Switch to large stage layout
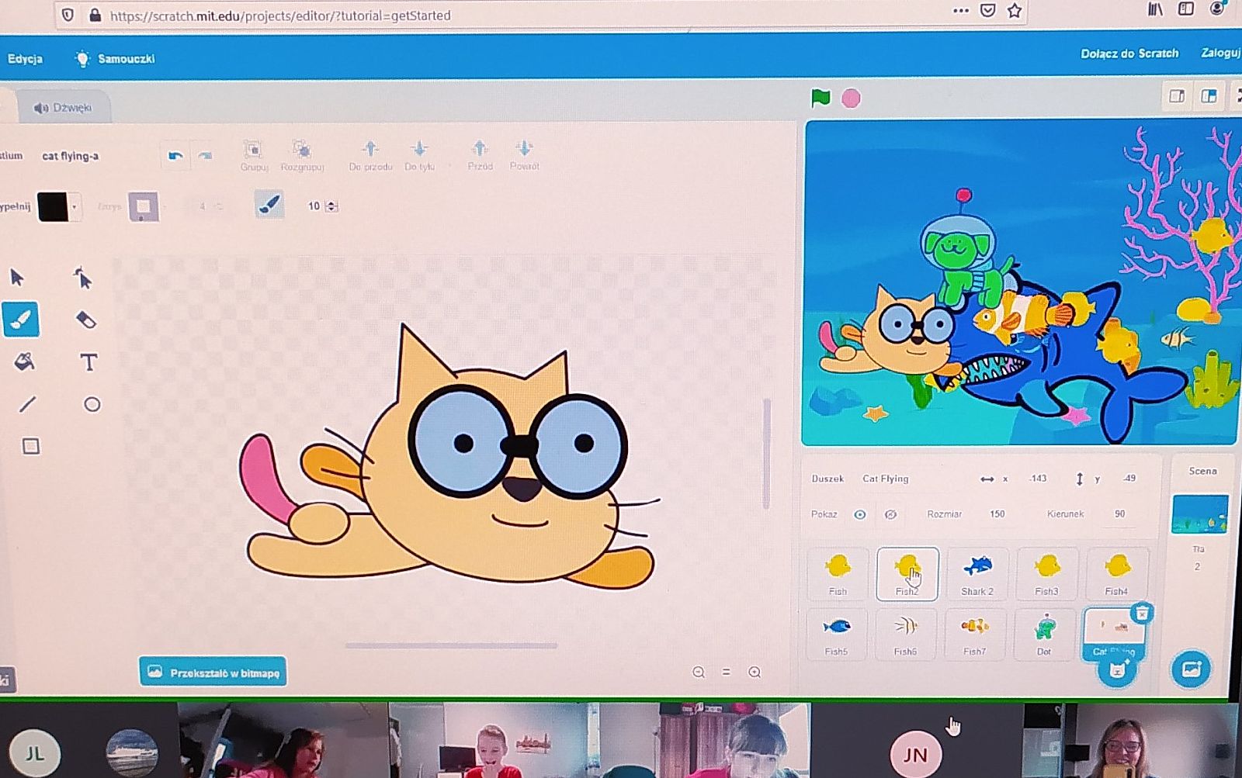Screen dimensions: 1242x778 click(1209, 96)
